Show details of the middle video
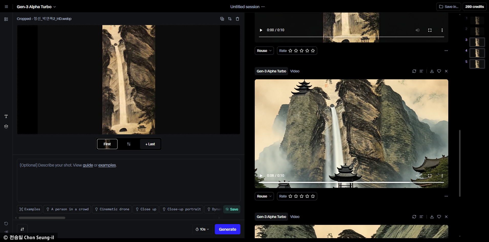 (421, 71)
